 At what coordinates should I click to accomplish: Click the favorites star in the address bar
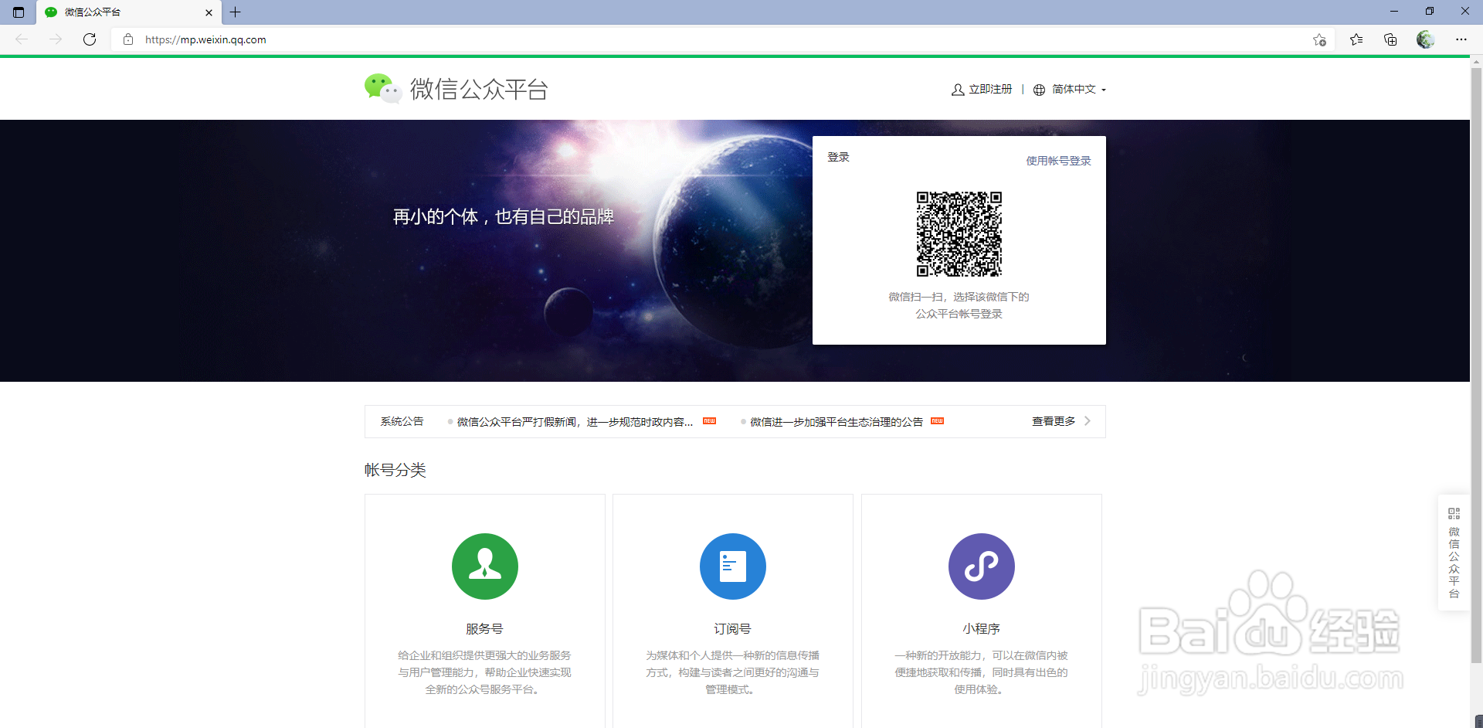coord(1319,39)
